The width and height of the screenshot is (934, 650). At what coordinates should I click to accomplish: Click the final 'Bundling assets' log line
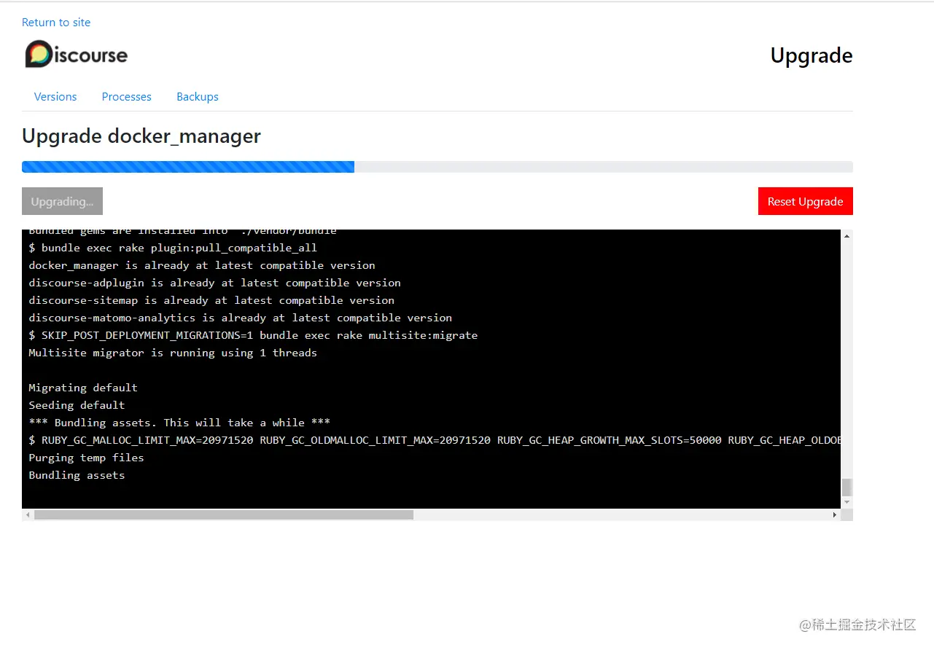pyautogui.click(x=77, y=475)
